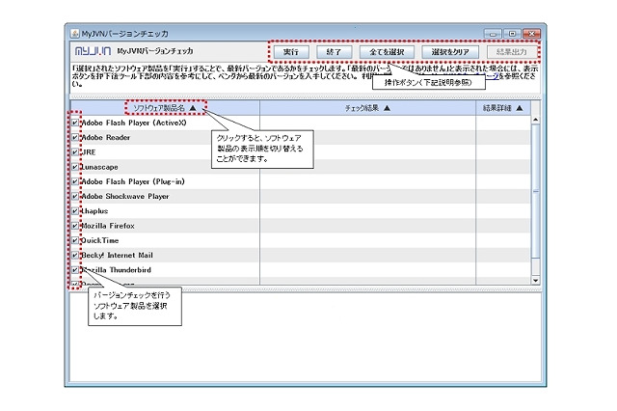
Task: Click the vertical scrollbar thumb
Action: click(535, 191)
